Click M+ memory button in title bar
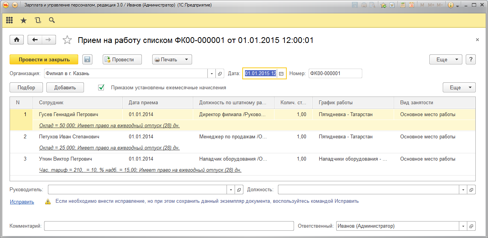The image size is (488, 238). 431,5
